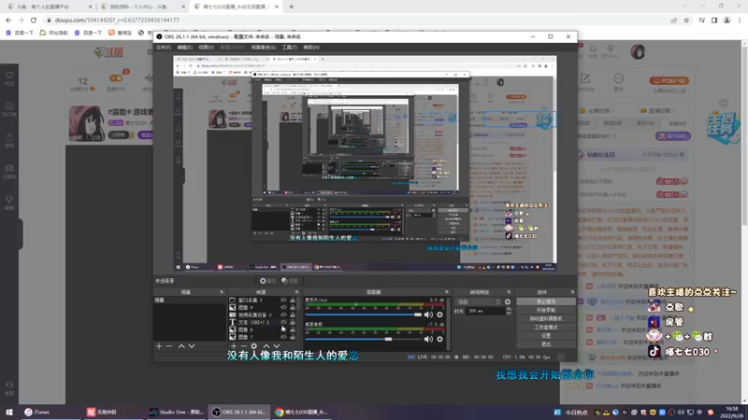Toggle lock on 图像 9 source
The width and height of the screenshot is (748, 420).
tap(293, 308)
